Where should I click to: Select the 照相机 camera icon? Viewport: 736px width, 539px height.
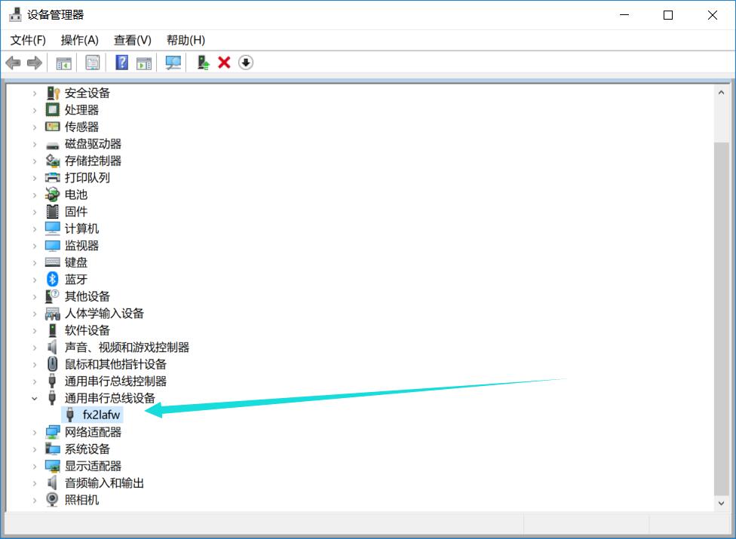(52, 499)
